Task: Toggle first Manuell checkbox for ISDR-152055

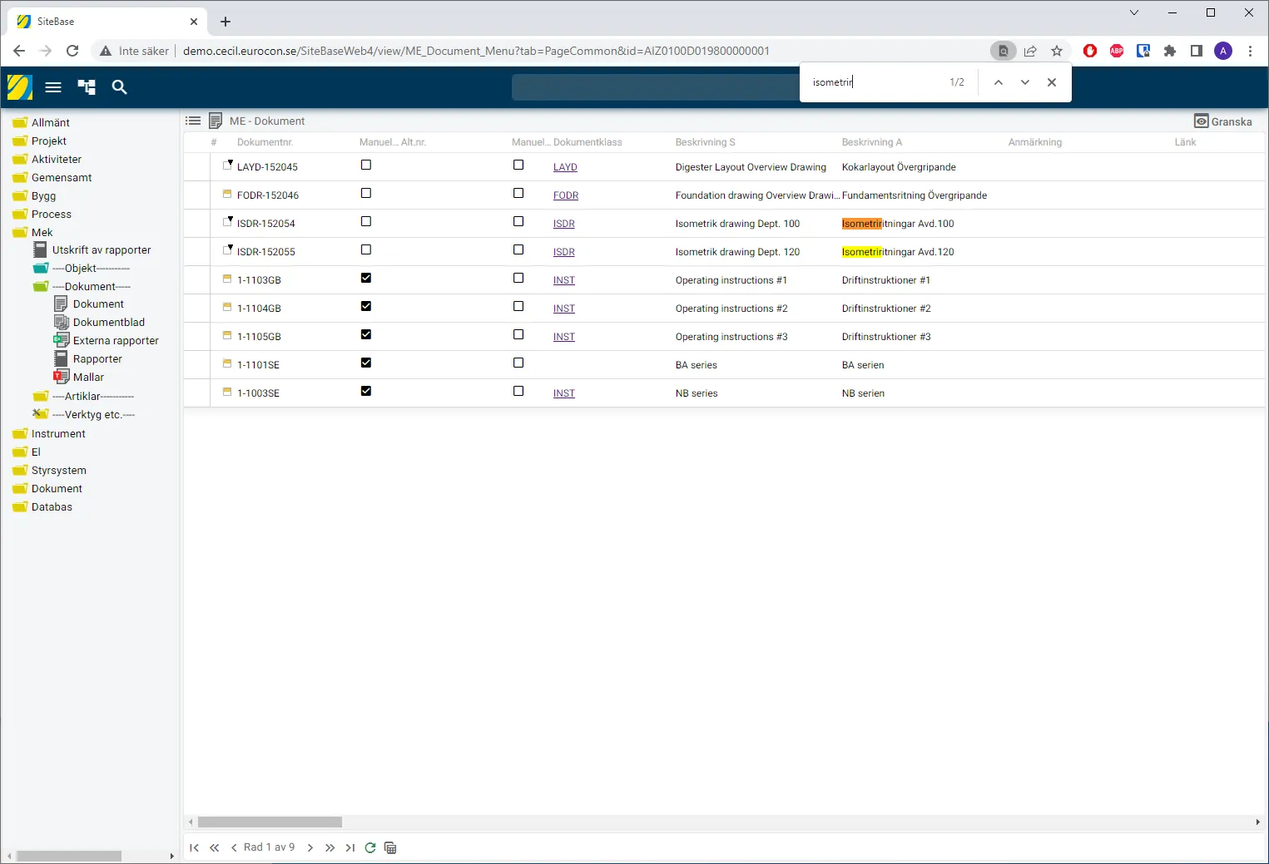Action: coord(366,250)
